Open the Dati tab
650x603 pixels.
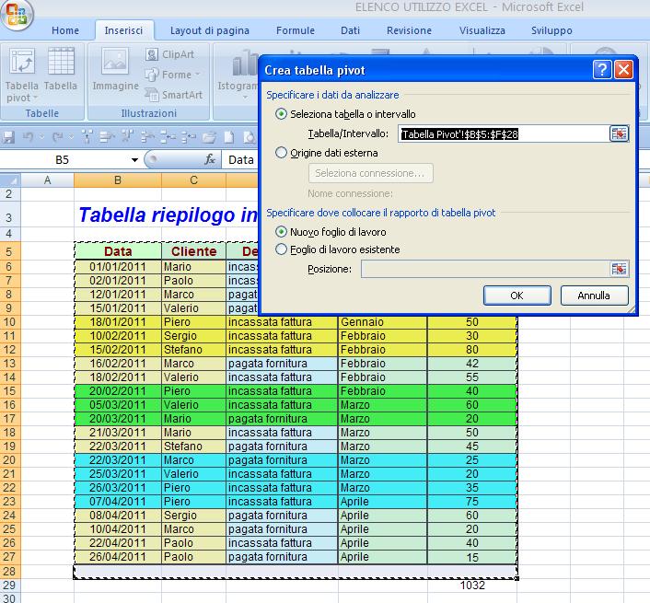[350, 30]
